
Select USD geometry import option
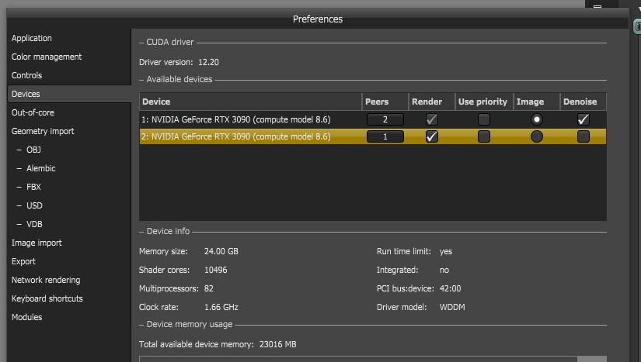[34, 205]
